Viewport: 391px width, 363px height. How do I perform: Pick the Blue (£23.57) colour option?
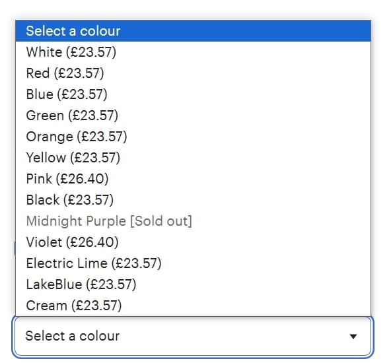pos(194,94)
